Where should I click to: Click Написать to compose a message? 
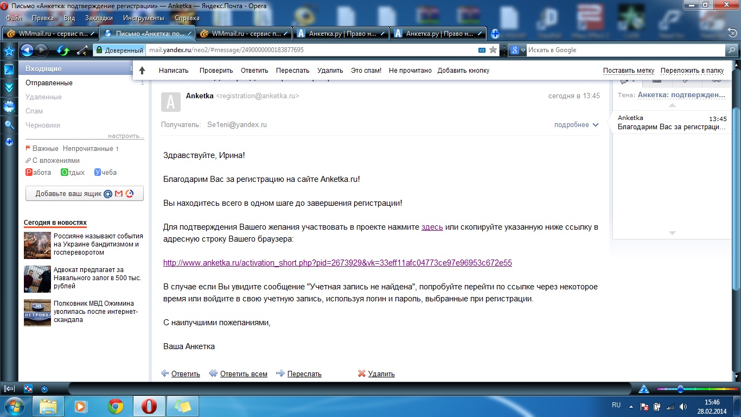point(174,71)
